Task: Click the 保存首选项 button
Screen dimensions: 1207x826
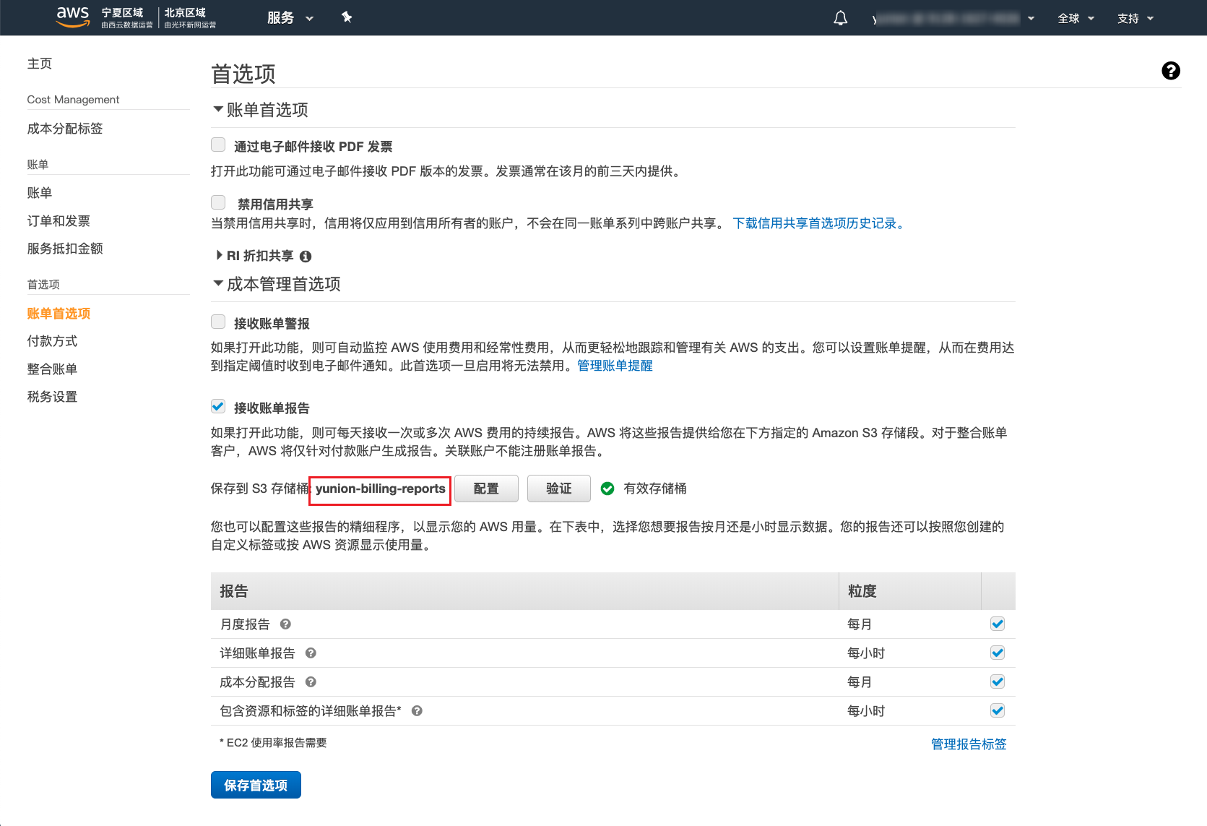Action: (x=256, y=785)
